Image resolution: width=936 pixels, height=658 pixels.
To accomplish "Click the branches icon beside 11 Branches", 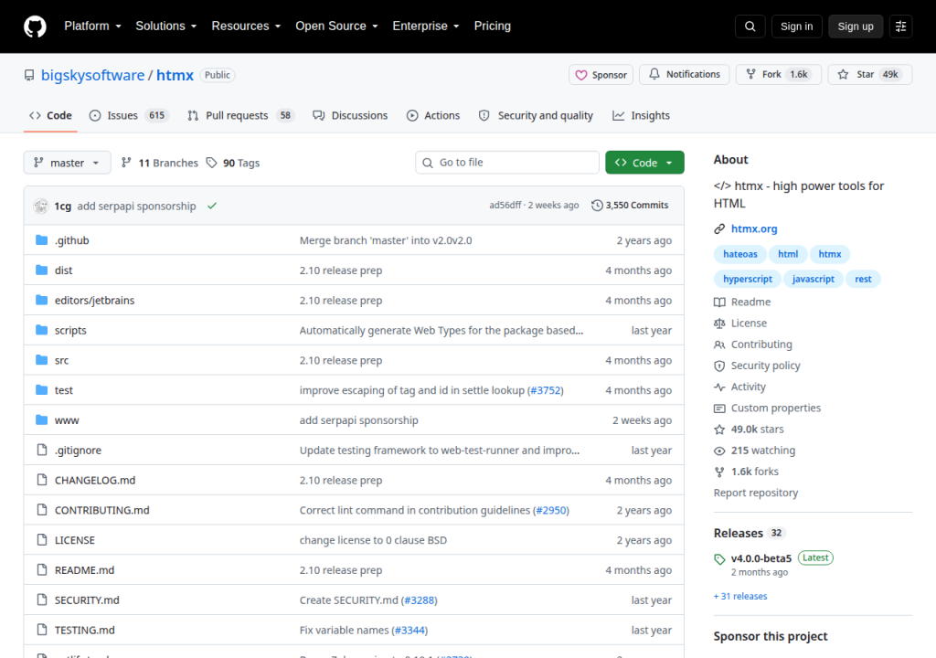I will tap(126, 163).
